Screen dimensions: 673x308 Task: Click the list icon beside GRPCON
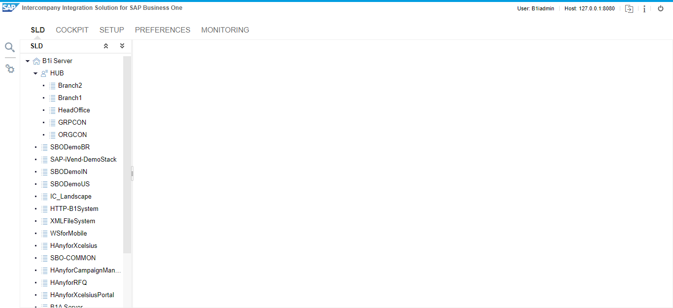coord(52,123)
